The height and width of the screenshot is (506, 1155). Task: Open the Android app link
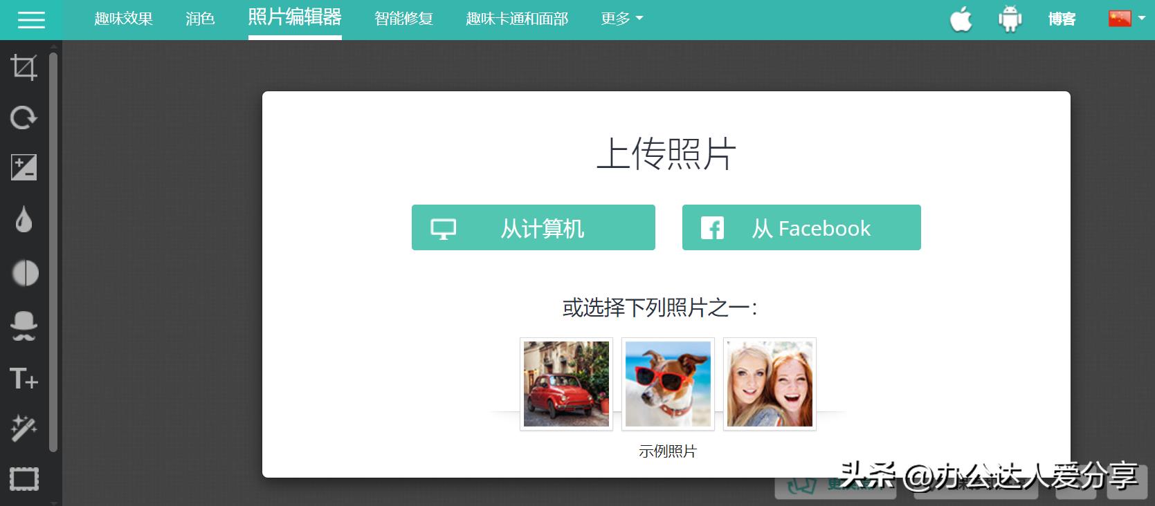tap(1010, 19)
